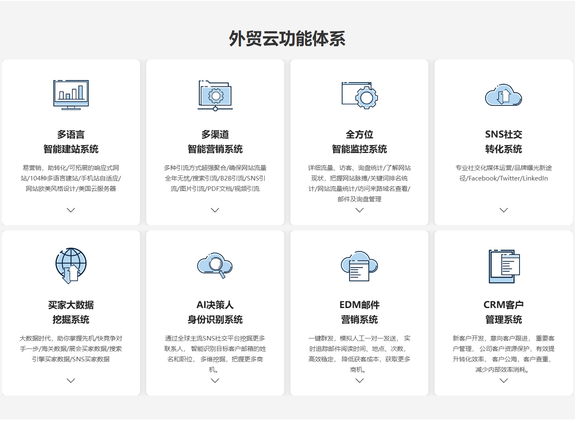Click the cloud document icon for EDM邮件
The image size is (575, 421).
[359, 266]
